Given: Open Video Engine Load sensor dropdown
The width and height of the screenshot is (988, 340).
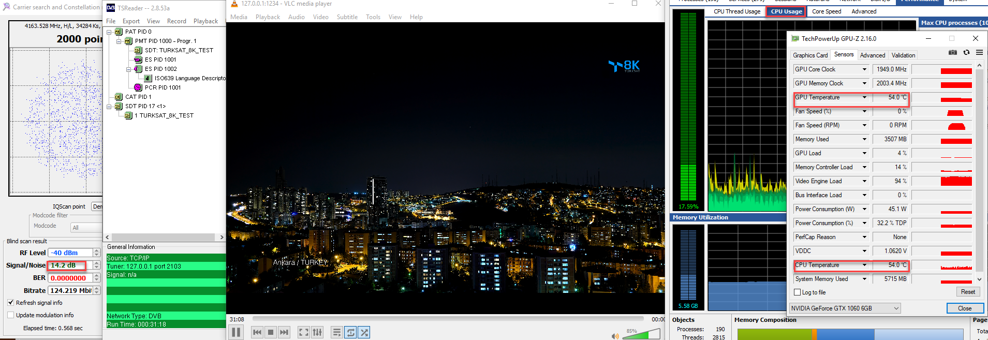Looking at the screenshot, I should tap(864, 181).
